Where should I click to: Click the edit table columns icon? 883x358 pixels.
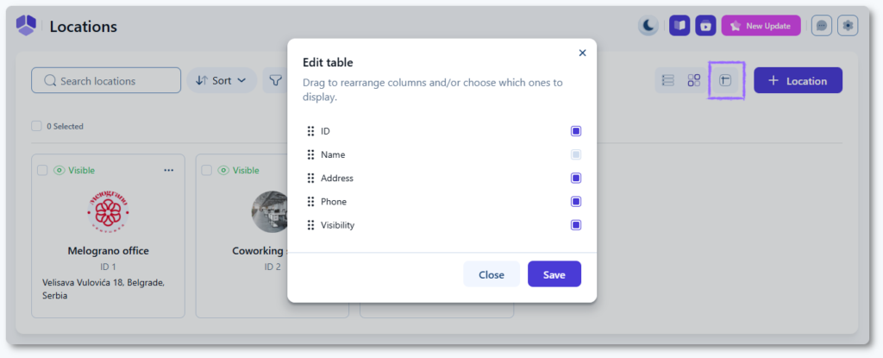725,80
